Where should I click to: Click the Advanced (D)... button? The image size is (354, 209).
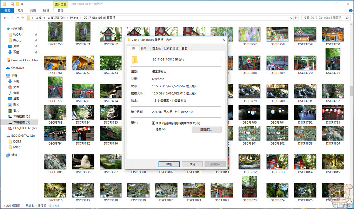[x=206, y=130]
